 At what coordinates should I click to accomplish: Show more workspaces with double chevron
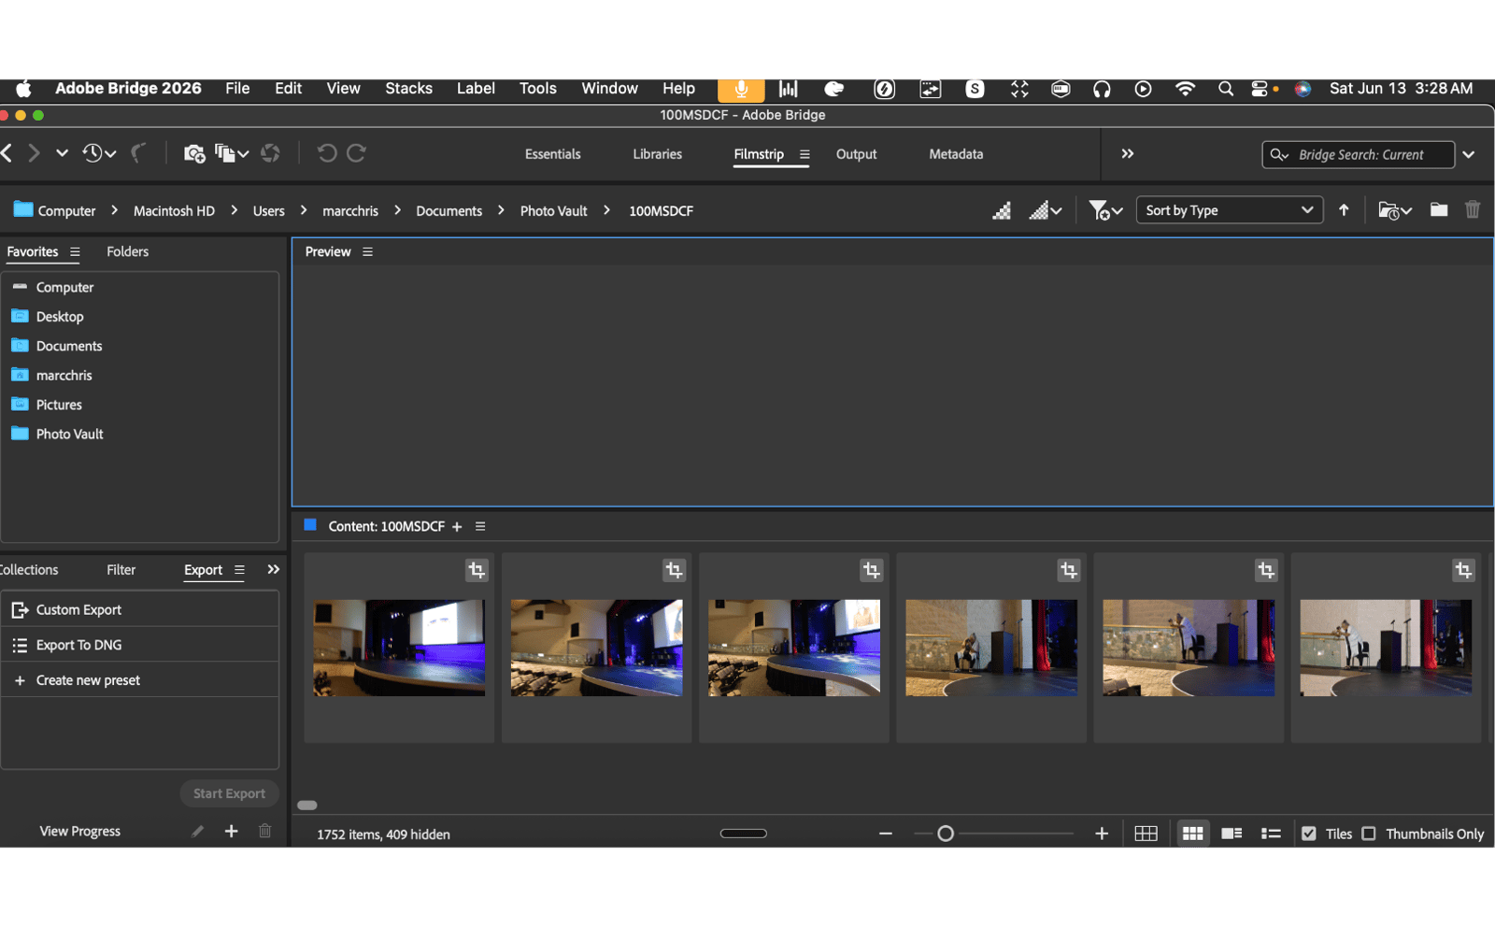coord(1128,154)
